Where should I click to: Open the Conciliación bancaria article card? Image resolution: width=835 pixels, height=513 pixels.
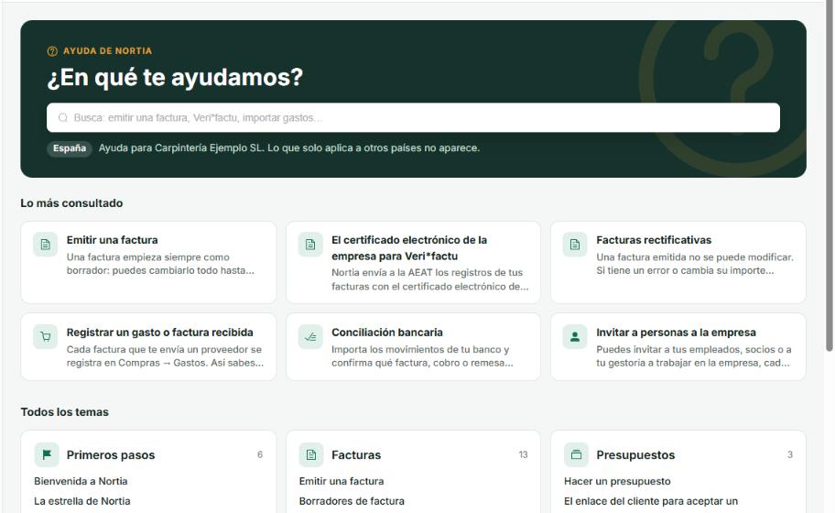click(x=413, y=347)
